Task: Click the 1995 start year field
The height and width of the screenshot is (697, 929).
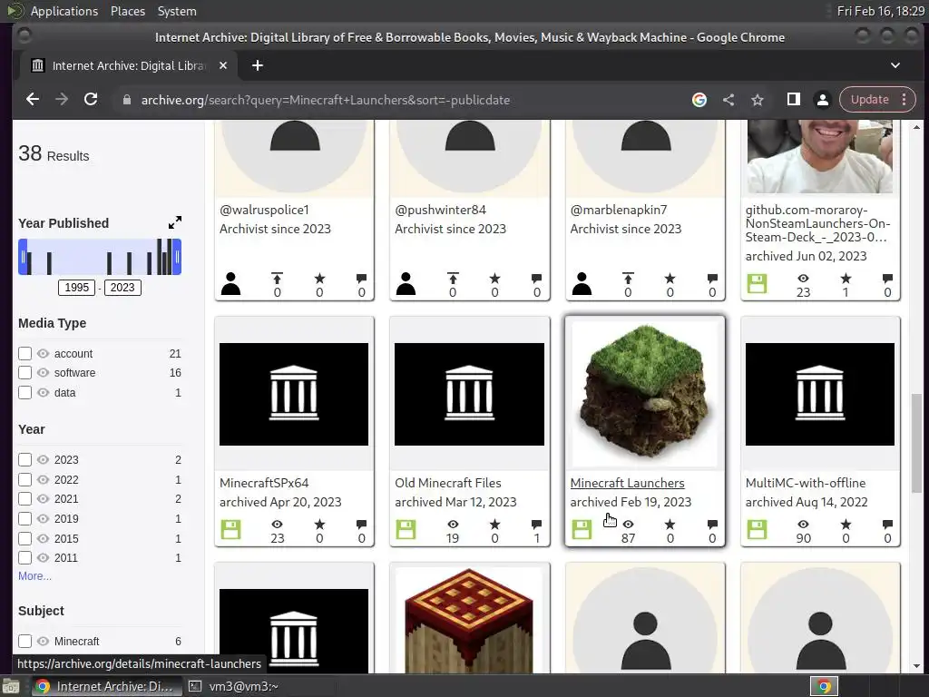Action: click(76, 288)
